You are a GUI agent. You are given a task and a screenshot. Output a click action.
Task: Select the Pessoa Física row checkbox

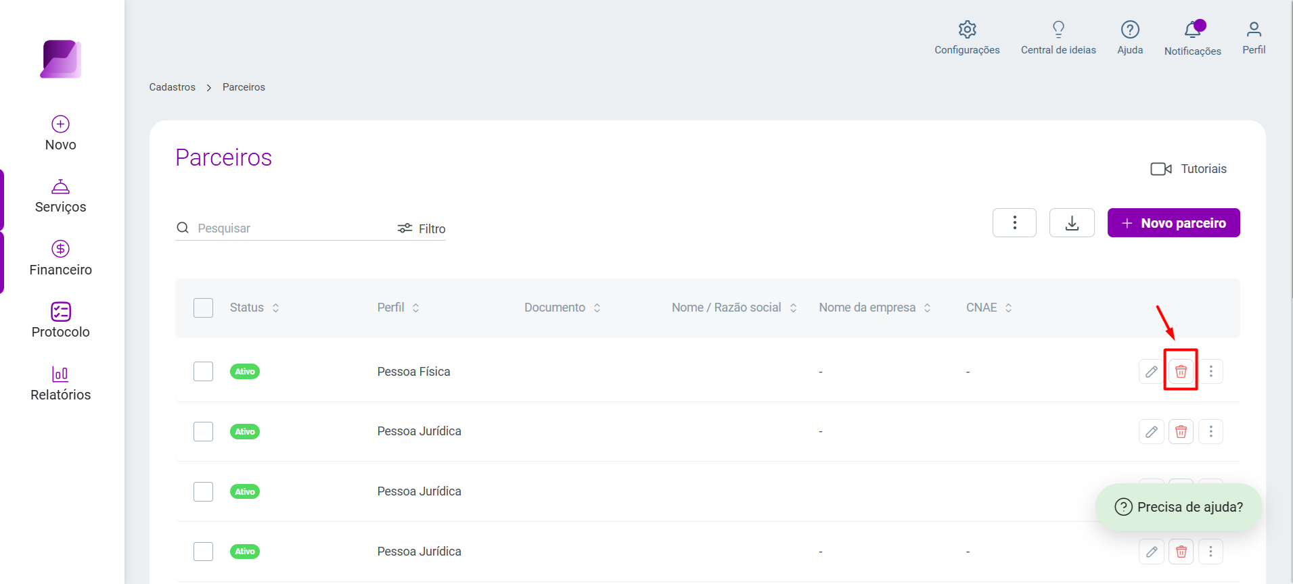(203, 371)
